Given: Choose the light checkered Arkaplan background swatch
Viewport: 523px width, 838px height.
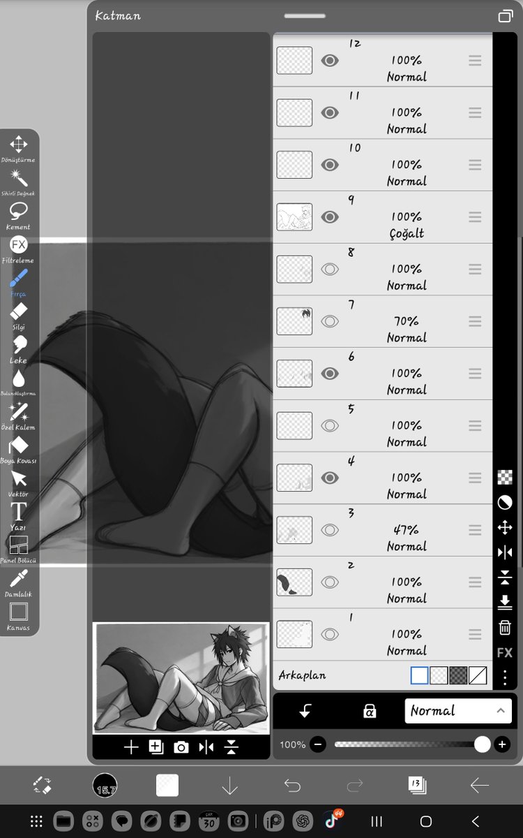Looking at the screenshot, I should coord(439,675).
